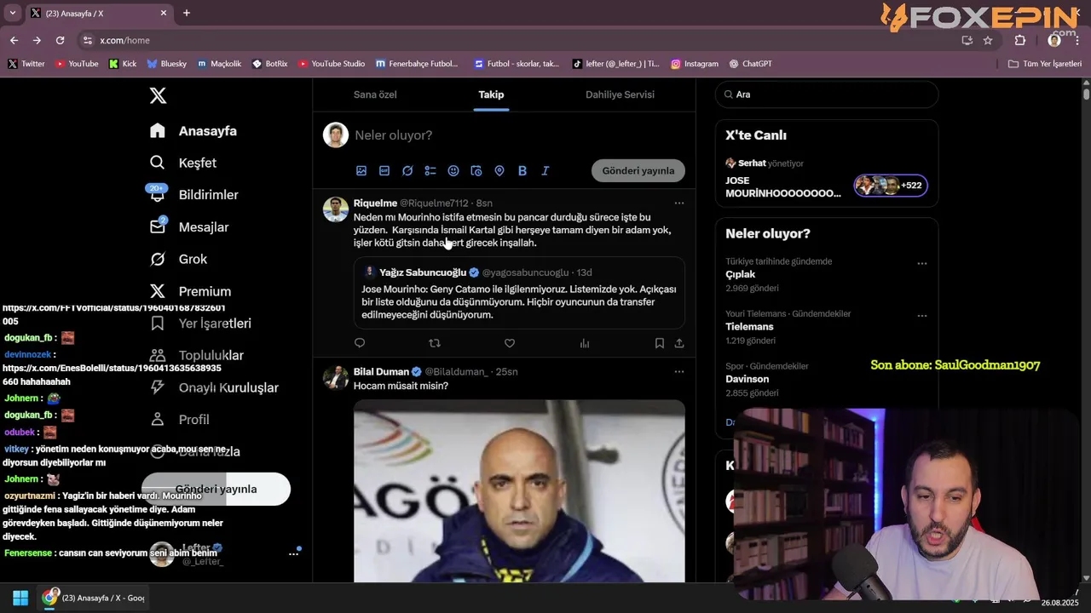Screen dimensions: 1091x613
Task: Open a new Chrome tab
Action: [x=187, y=13]
